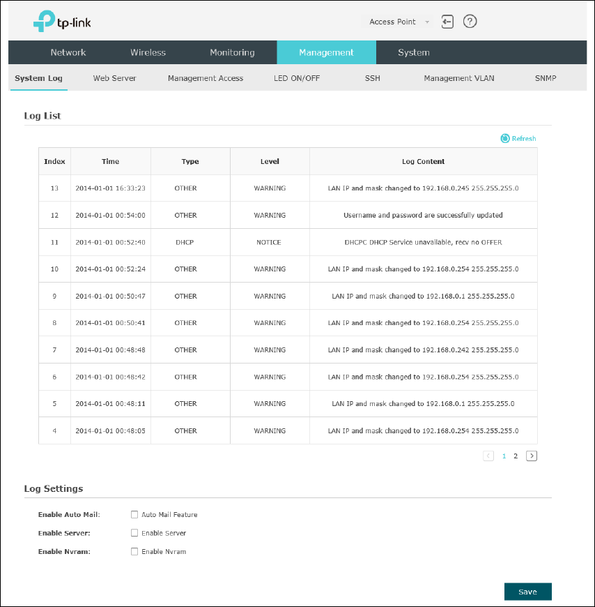Click the Save button
This screenshot has width=595, height=607.
[527, 592]
